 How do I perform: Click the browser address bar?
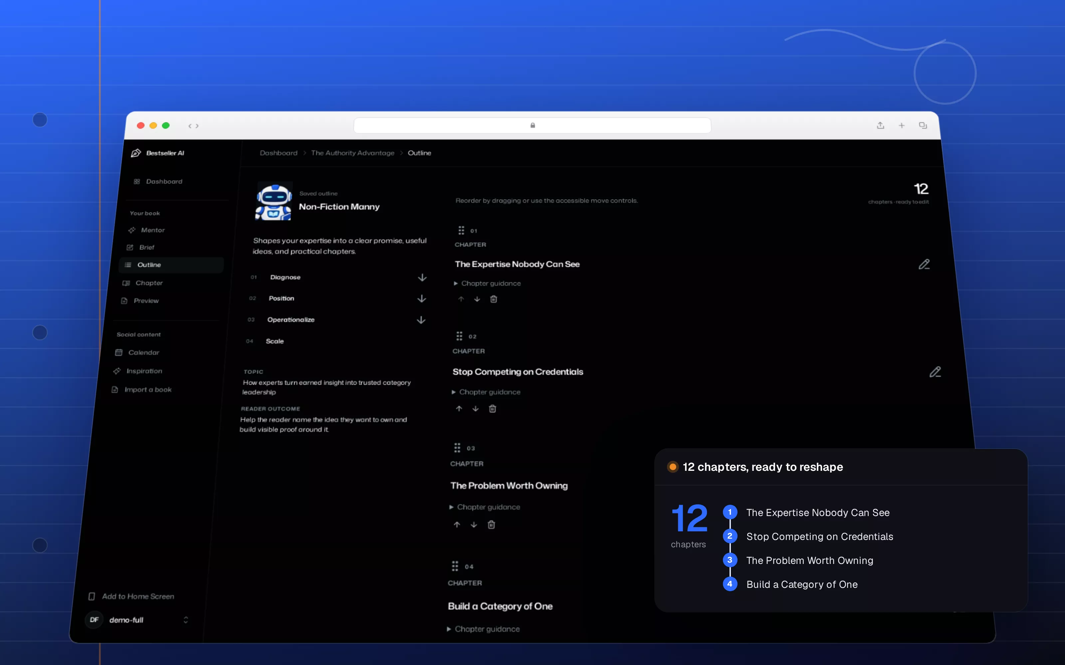(532, 125)
